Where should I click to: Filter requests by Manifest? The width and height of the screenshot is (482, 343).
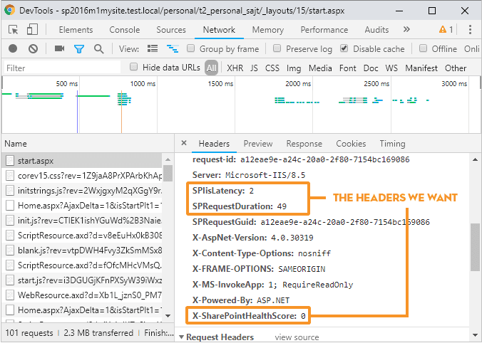coord(421,68)
